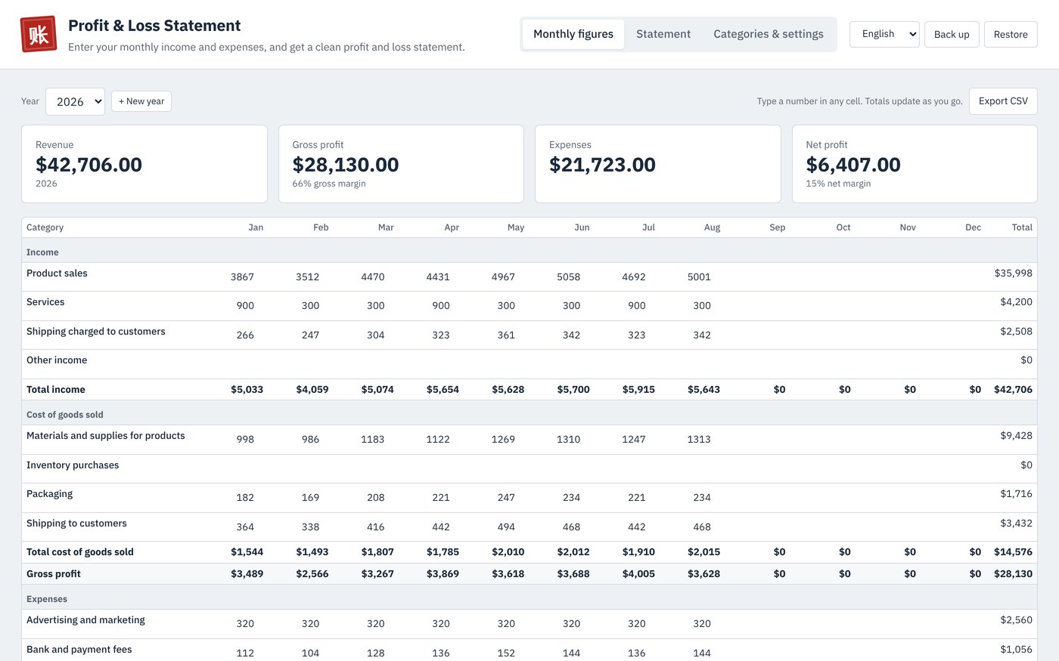Edit Product sales Aug cell 5001
The image size is (1059, 661).
[693, 277]
